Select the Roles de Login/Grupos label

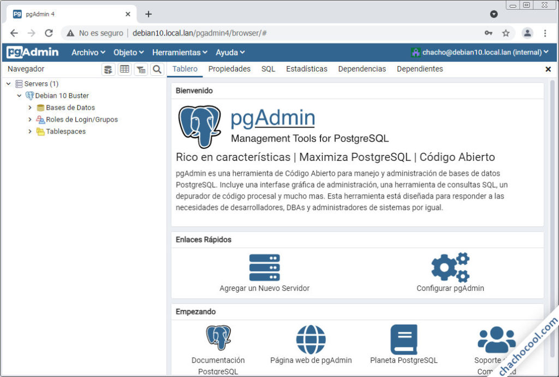(x=82, y=119)
